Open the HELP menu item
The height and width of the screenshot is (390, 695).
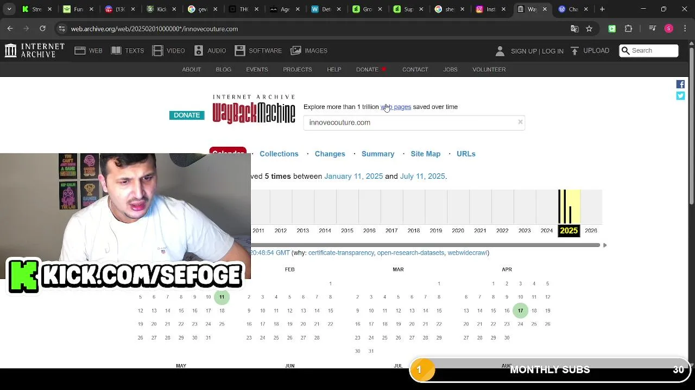coord(334,69)
